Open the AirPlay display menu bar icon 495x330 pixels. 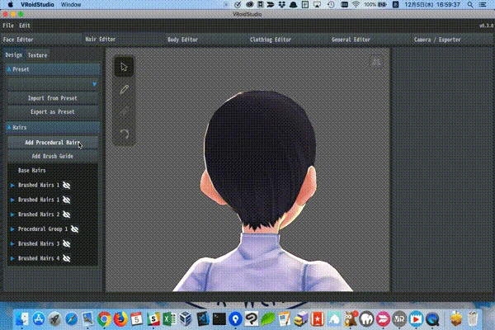318,4
